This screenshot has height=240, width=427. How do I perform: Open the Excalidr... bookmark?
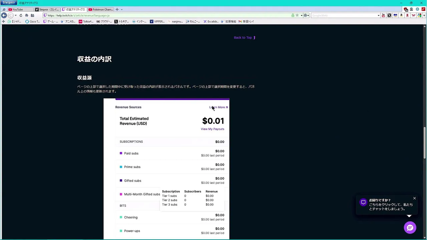coord(211,21)
